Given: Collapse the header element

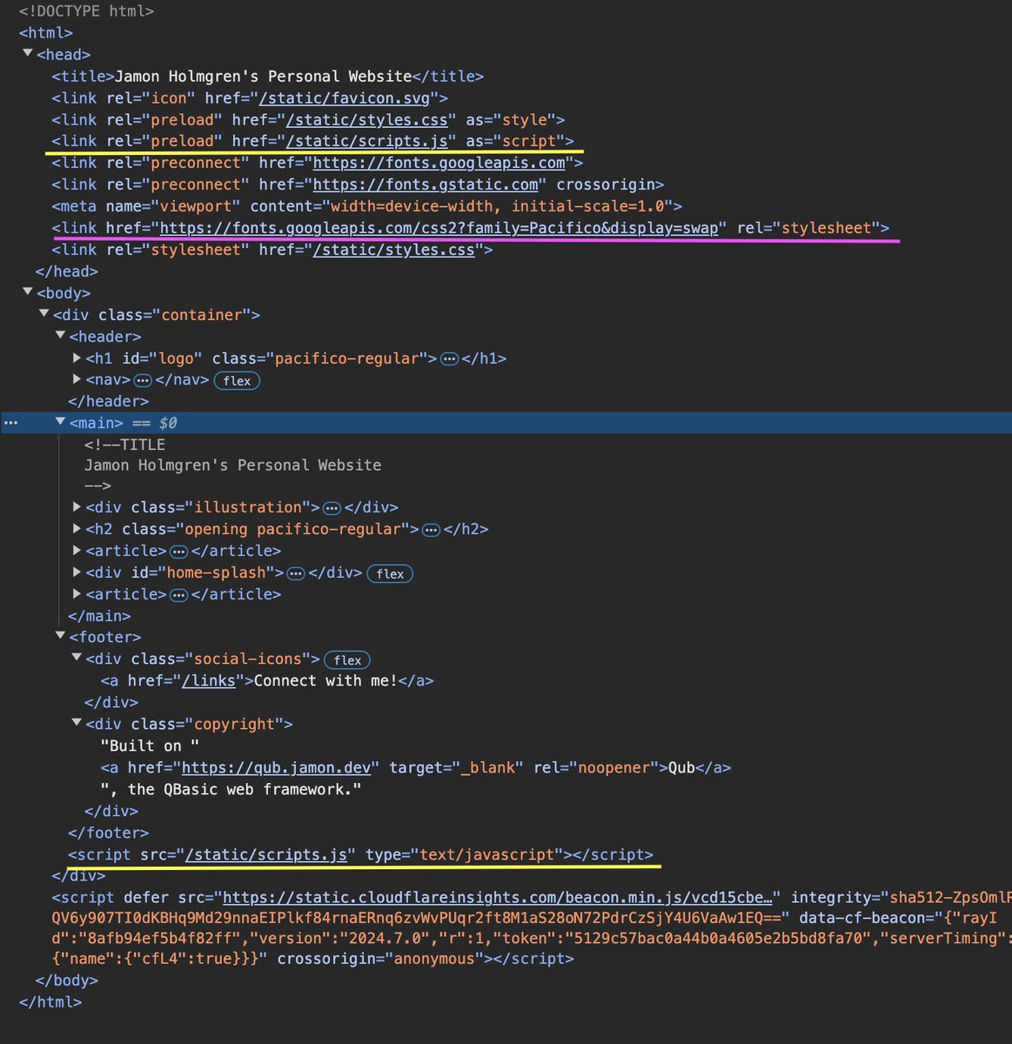Looking at the screenshot, I should [x=60, y=336].
